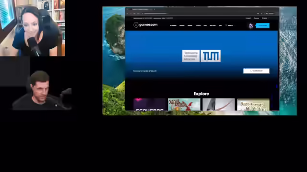Screen dimensions: 307x172
Task: Click the browser profile button at toolbar right
Action: (270, 14)
